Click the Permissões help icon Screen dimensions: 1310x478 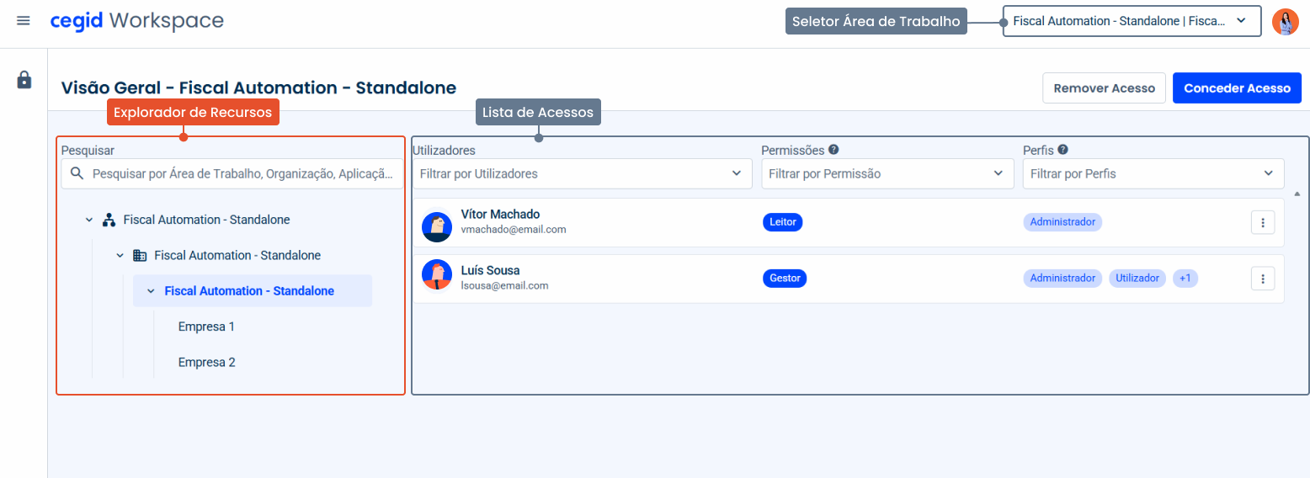click(833, 150)
